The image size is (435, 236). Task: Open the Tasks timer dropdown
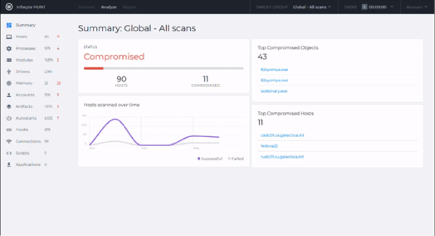point(378,7)
